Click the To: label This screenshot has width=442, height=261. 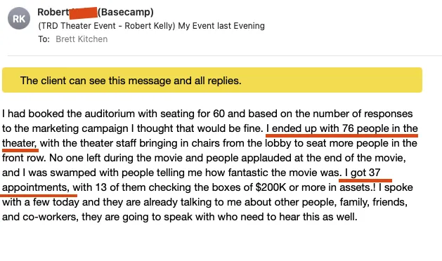(x=44, y=39)
